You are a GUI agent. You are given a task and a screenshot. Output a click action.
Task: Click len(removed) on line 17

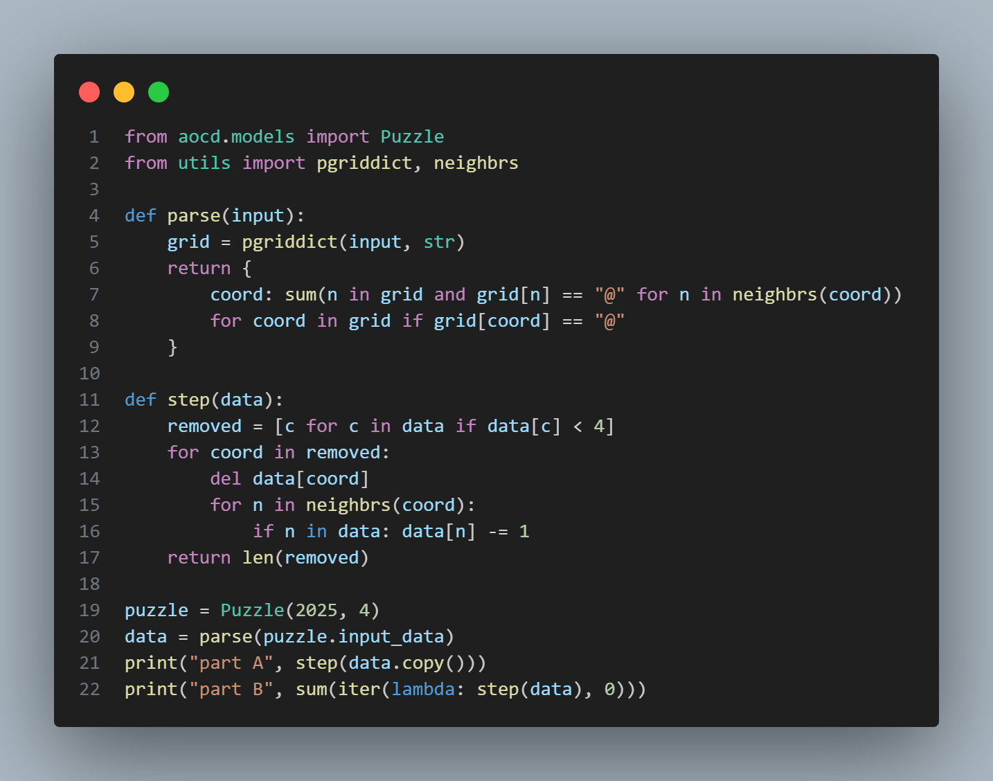click(x=305, y=558)
